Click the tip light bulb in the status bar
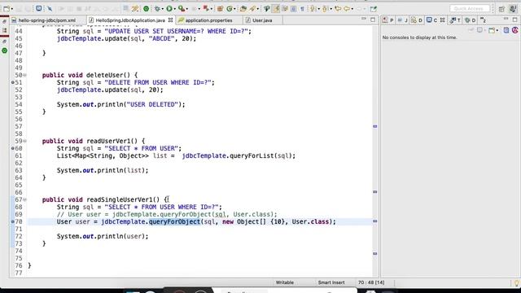The image size is (521, 293). coord(517,283)
